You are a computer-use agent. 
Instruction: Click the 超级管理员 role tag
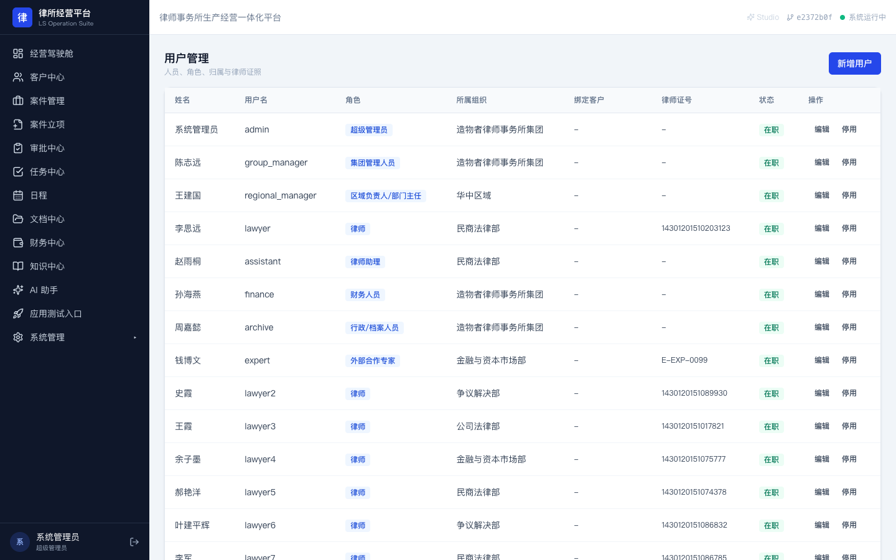tap(369, 130)
